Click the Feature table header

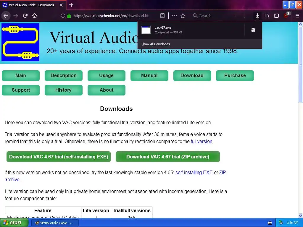[43, 210]
